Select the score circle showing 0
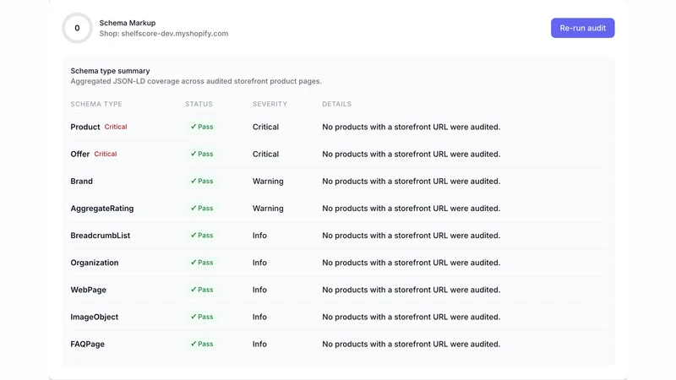The width and height of the screenshot is (676, 380). point(77,28)
